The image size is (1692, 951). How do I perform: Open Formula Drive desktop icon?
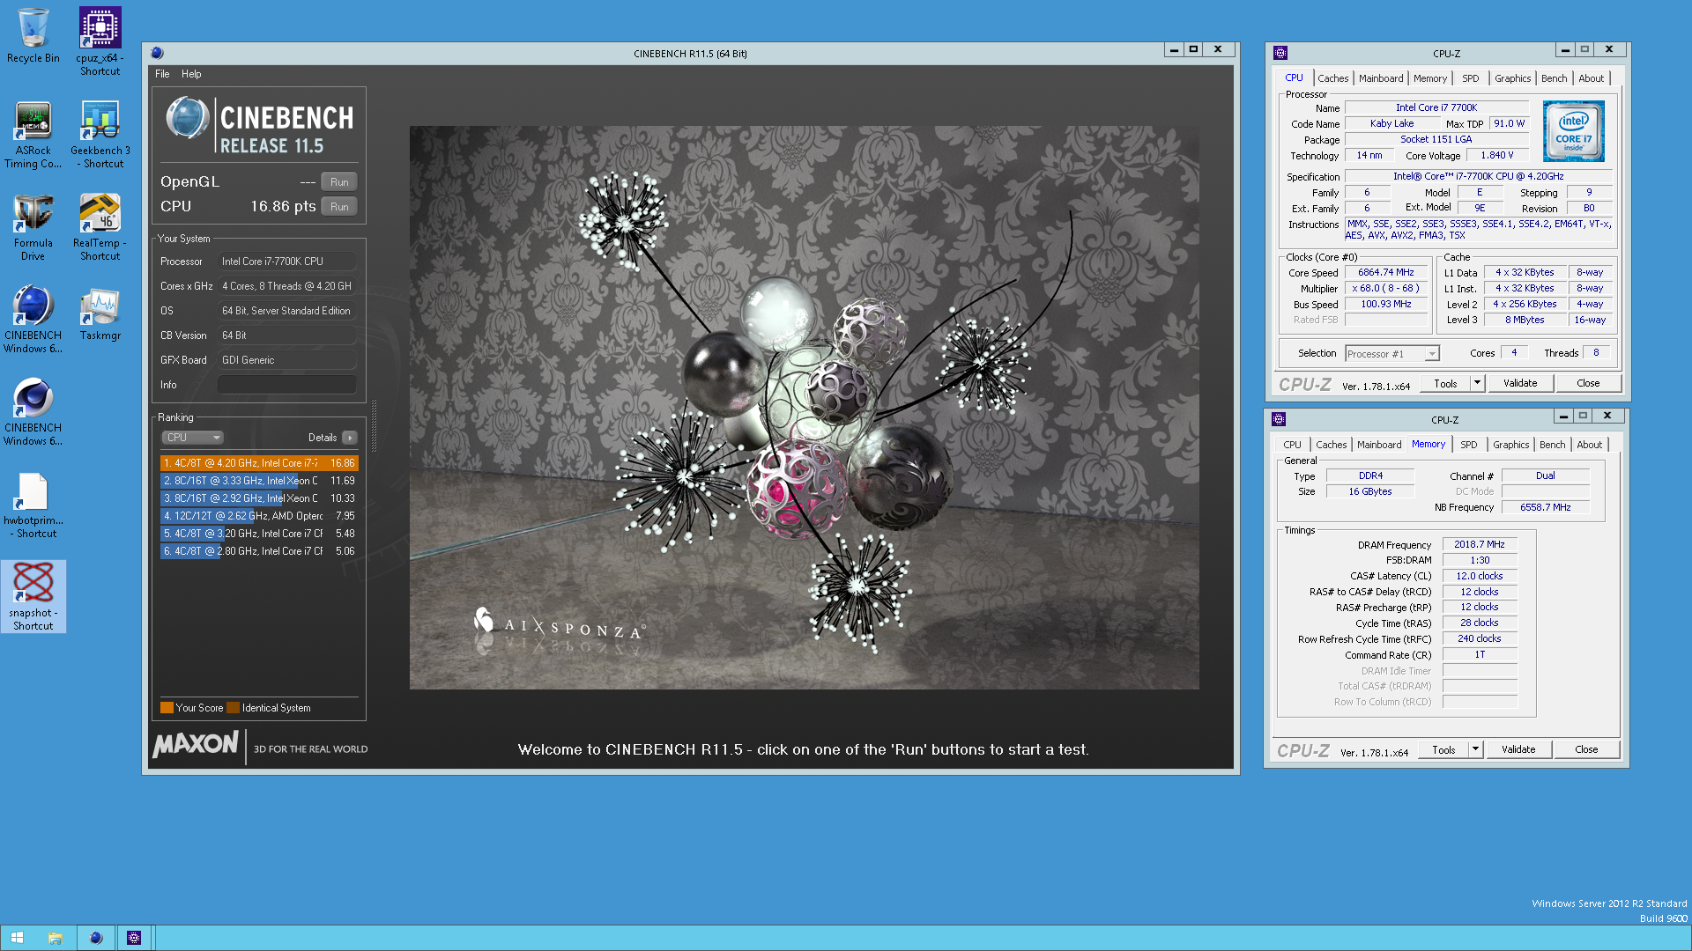33,226
